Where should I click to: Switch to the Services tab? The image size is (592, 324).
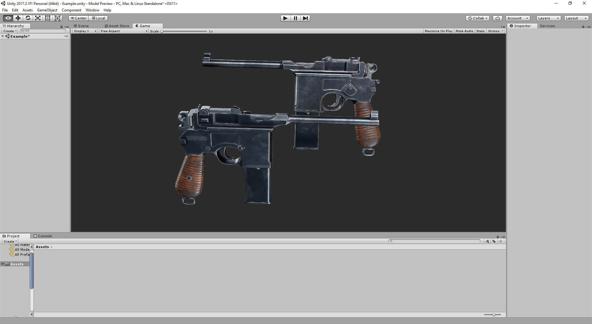pos(547,26)
